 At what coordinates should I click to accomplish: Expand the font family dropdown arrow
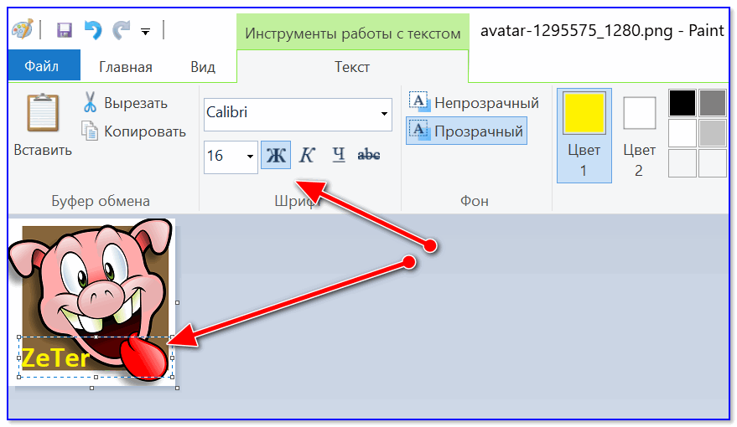tap(384, 114)
